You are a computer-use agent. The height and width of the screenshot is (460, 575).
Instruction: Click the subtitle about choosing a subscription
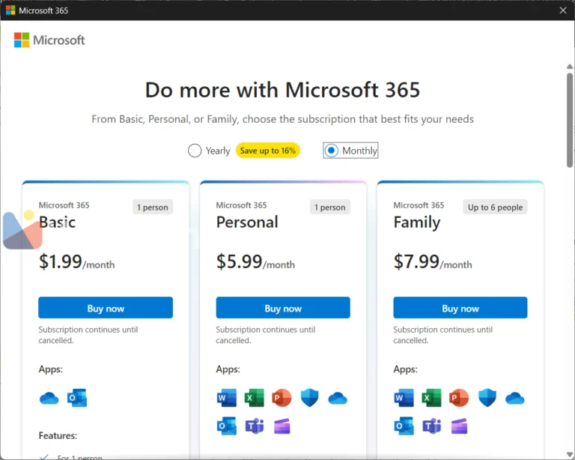pos(282,119)
